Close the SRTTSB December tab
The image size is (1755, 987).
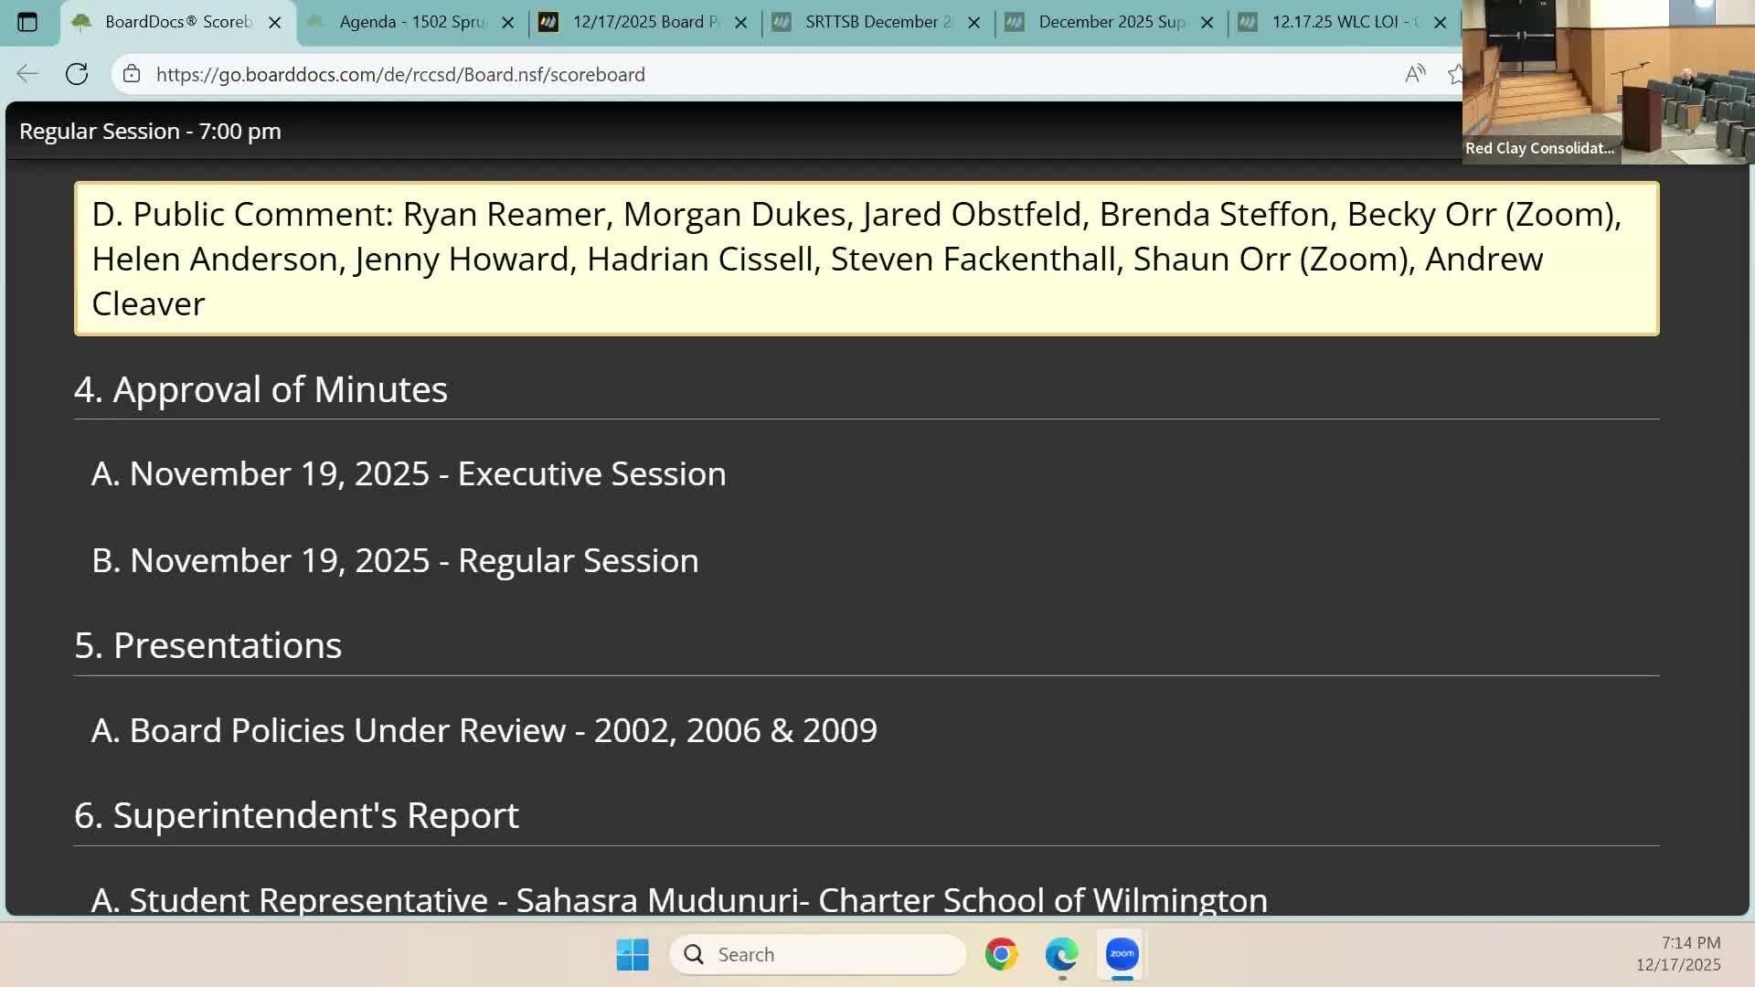(x=973, y=23)
